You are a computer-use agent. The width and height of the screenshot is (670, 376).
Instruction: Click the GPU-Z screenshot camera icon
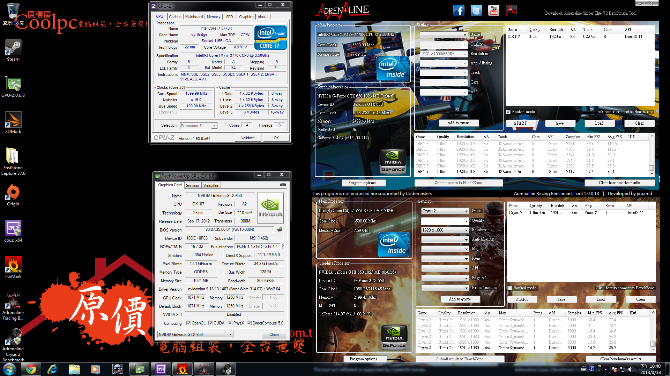coord(283,185)
